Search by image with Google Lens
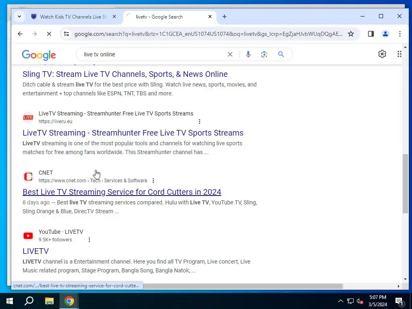Viewport: 412px width, 309px height. (x=264, y=54)
